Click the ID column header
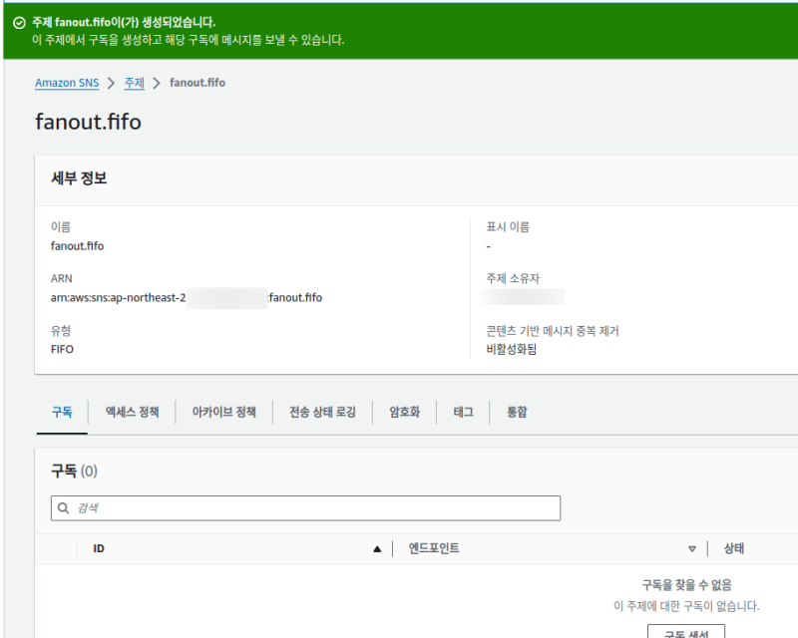 pyautogui.click(x=99, y=549)
